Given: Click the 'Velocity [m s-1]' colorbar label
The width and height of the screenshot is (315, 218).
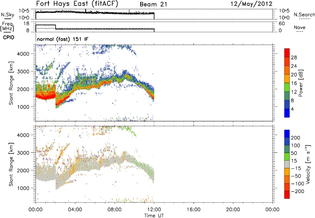Looking at the screenshot, I should pyautogui.click(x=308, y=164).
